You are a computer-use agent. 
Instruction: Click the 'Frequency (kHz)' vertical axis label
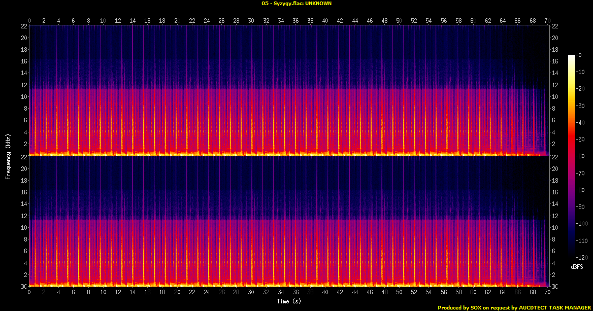coord(8,156)
